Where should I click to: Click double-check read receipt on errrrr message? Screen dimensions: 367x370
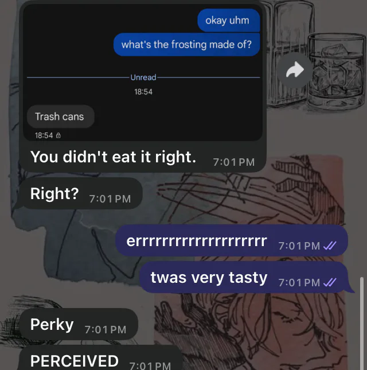pyautogui.click(x=330, y=246)
